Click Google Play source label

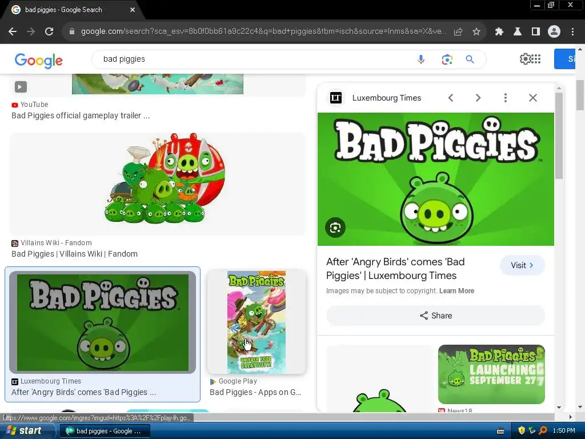click(x=238, y=381)
